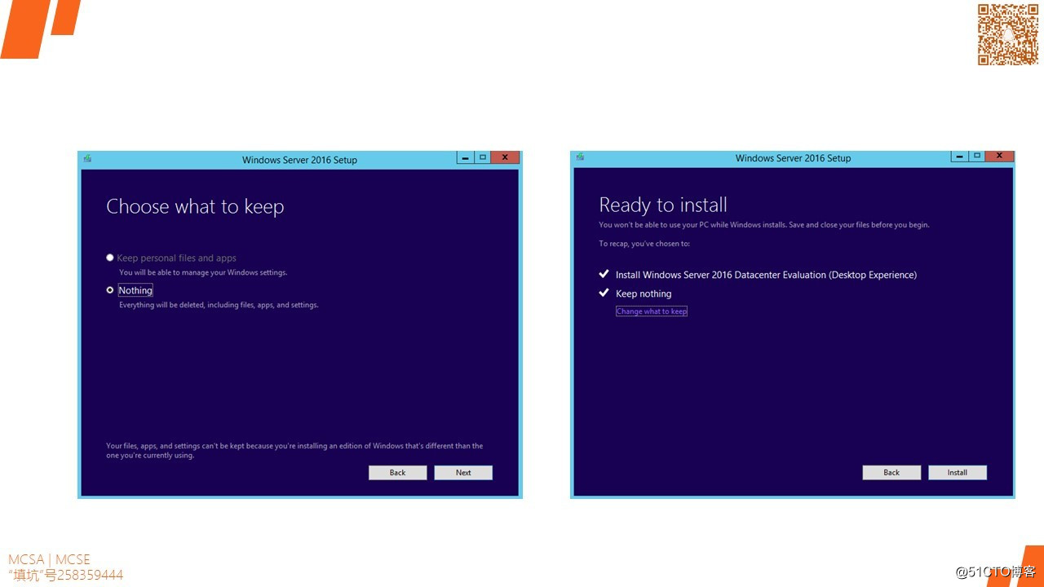
Task: Click setup icon in left window title bar
Action: [x=87, y=159]
